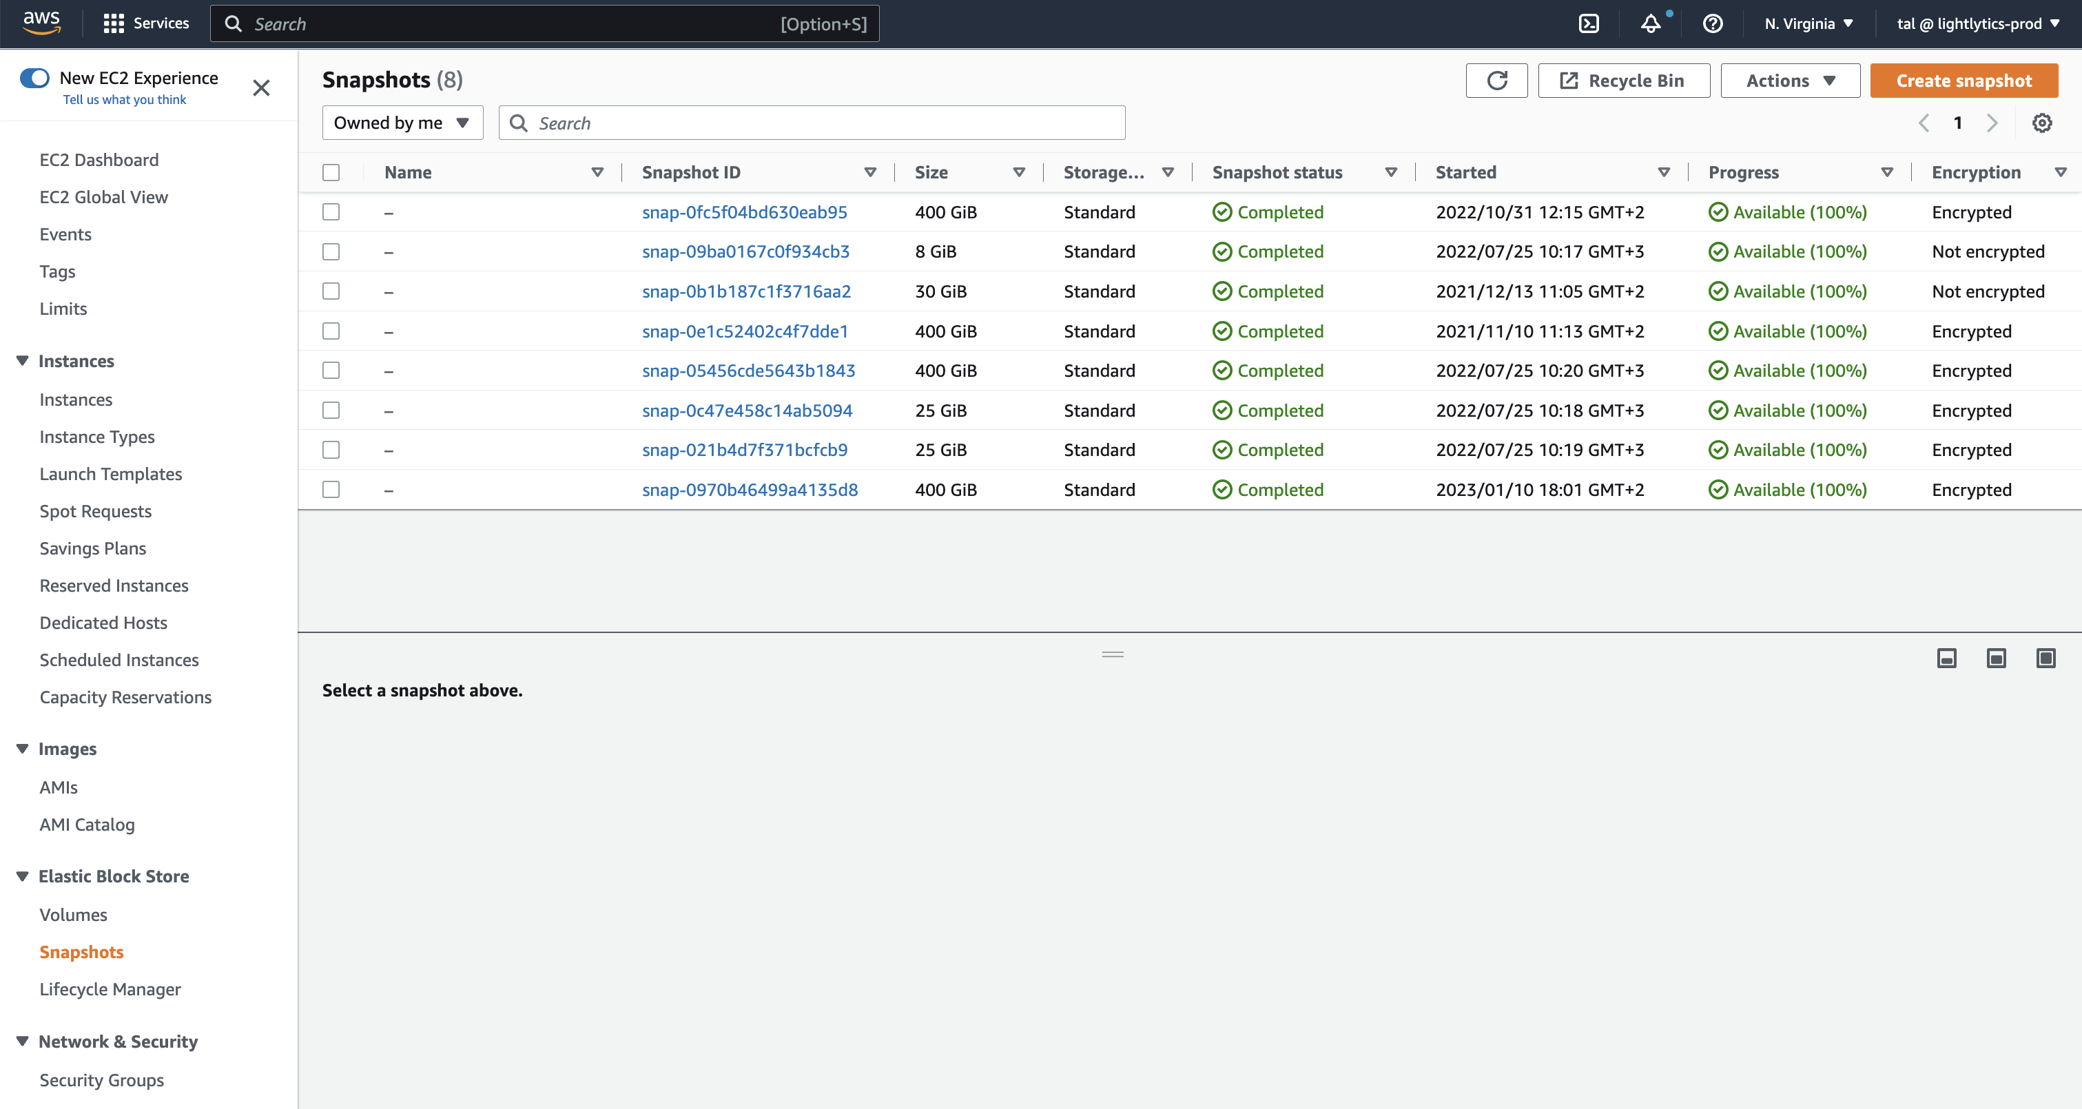Open the AWS Services menu
The image size is (2082, 1109).
click(x=145, y=23)
